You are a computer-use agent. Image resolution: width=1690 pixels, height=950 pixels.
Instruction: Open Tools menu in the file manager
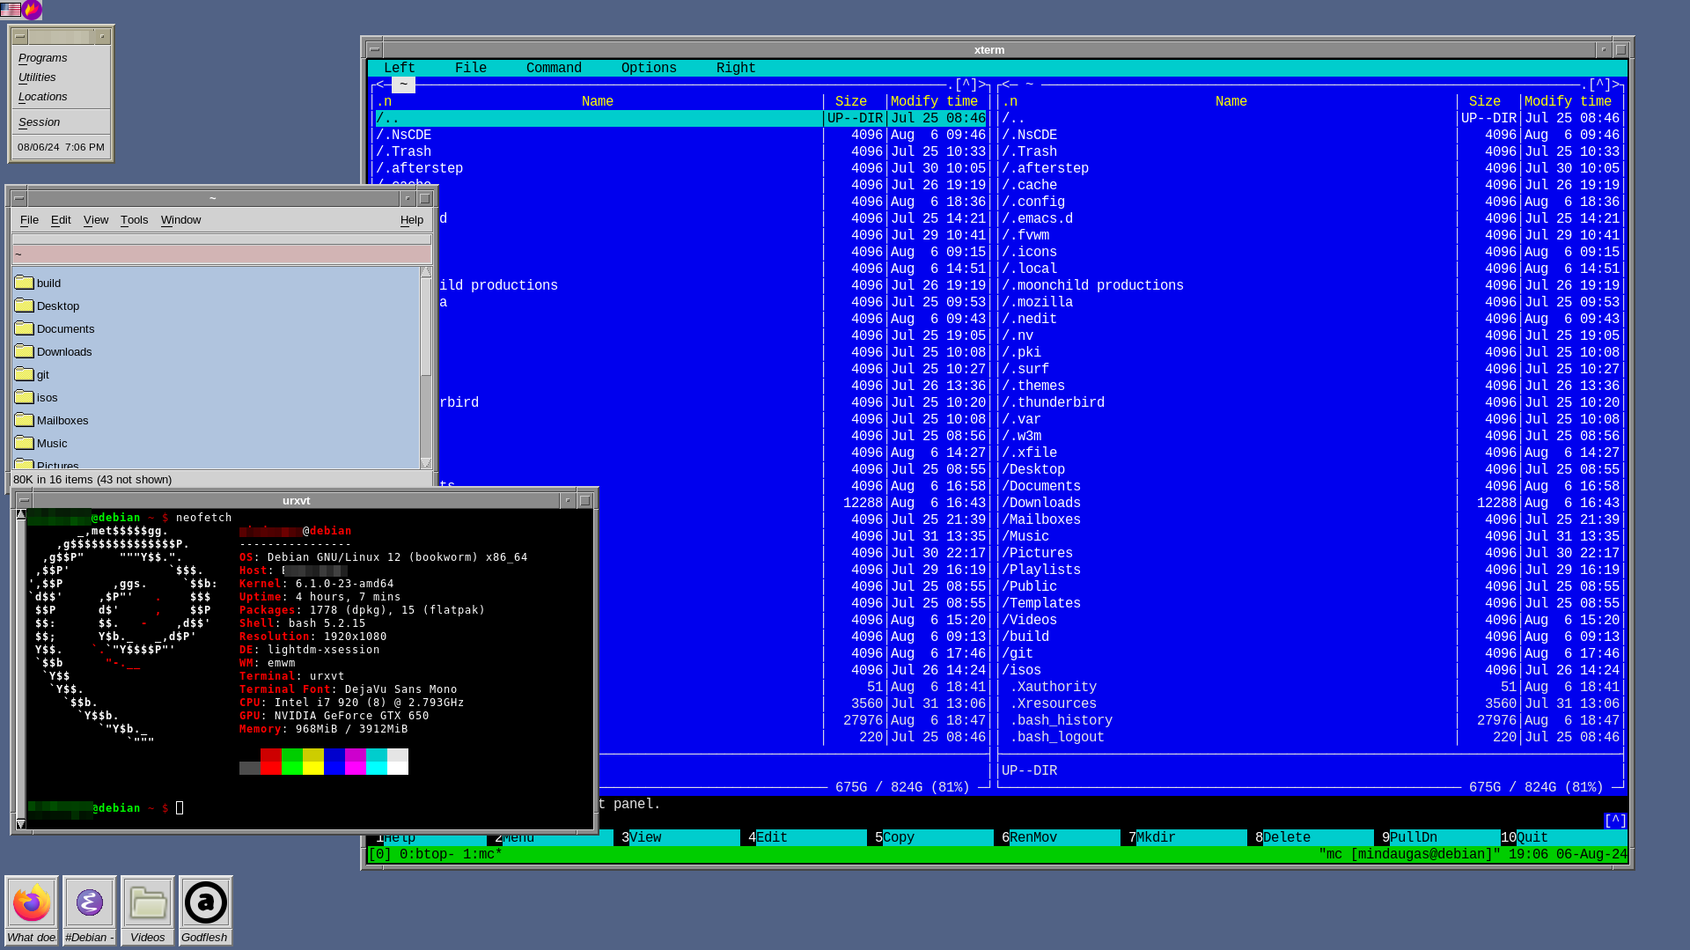tap(134, 219)
